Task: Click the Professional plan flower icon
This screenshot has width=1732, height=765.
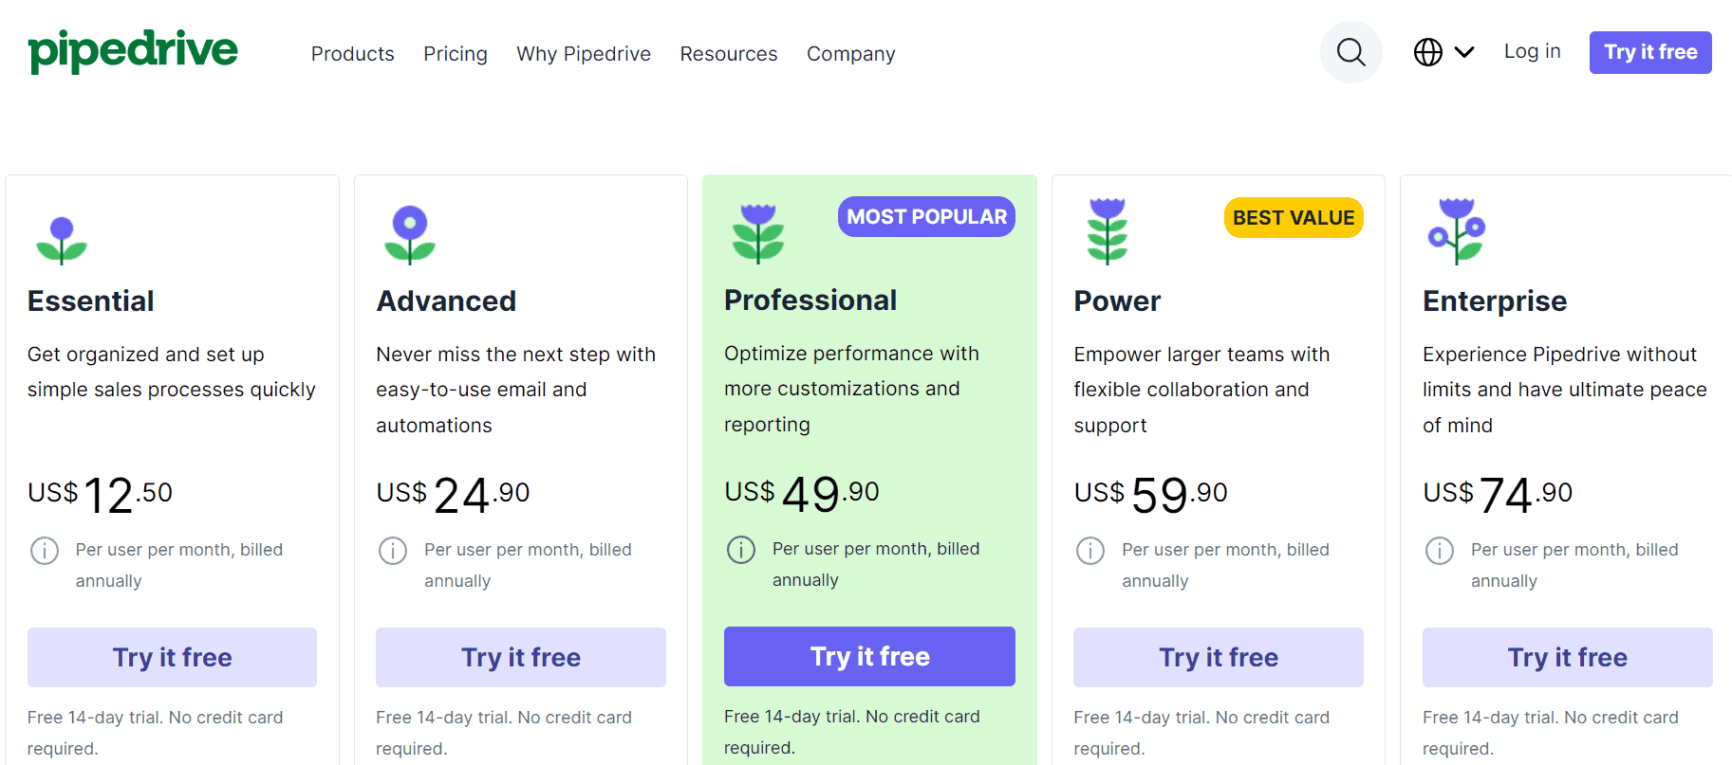Action: click(x=757, y=232)
